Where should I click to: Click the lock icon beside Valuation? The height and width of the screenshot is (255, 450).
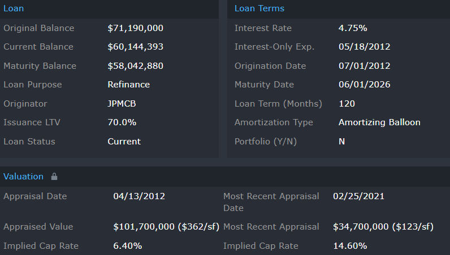point(54,177)
